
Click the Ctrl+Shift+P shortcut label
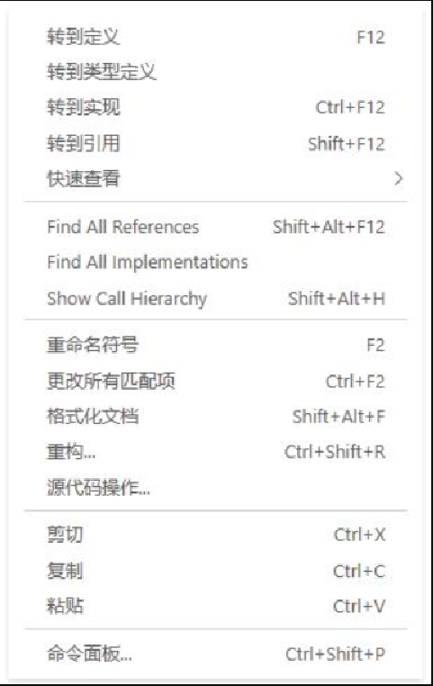coord(336,654)
